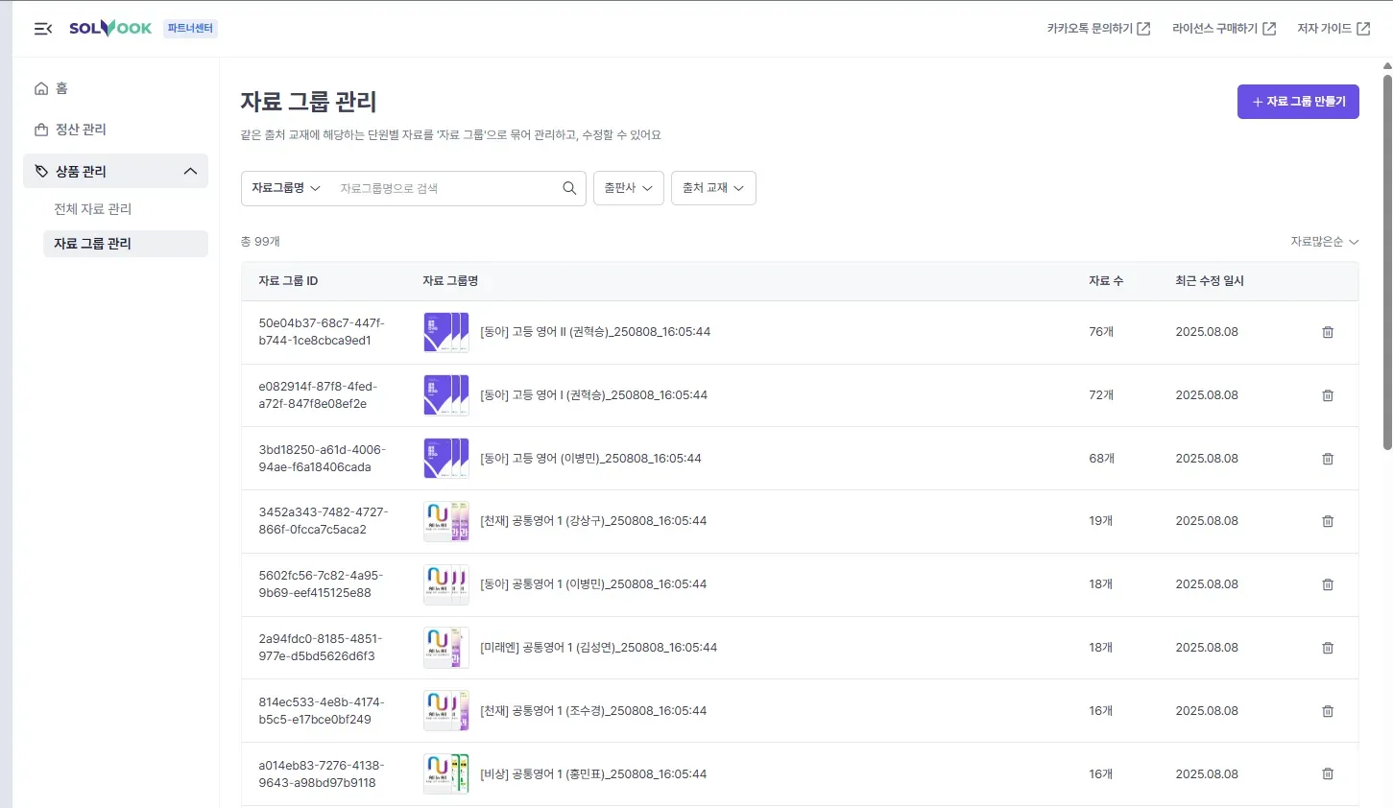The width and height of the screenshot is (1393, 808).
Task: Delete the 고등 영어 (이병민) group
Action: click(1328, 459)
